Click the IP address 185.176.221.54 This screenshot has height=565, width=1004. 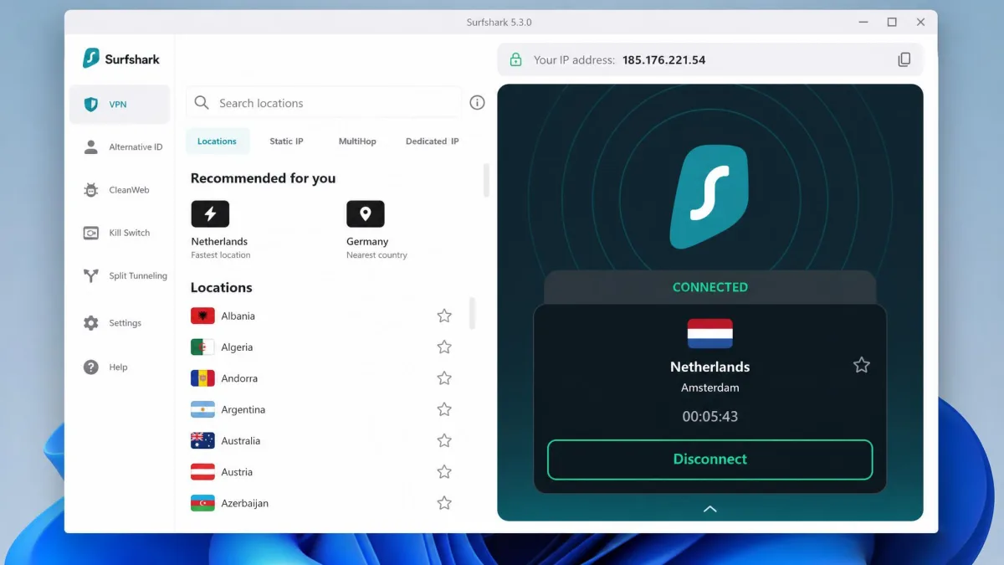[x=663, y=60]
